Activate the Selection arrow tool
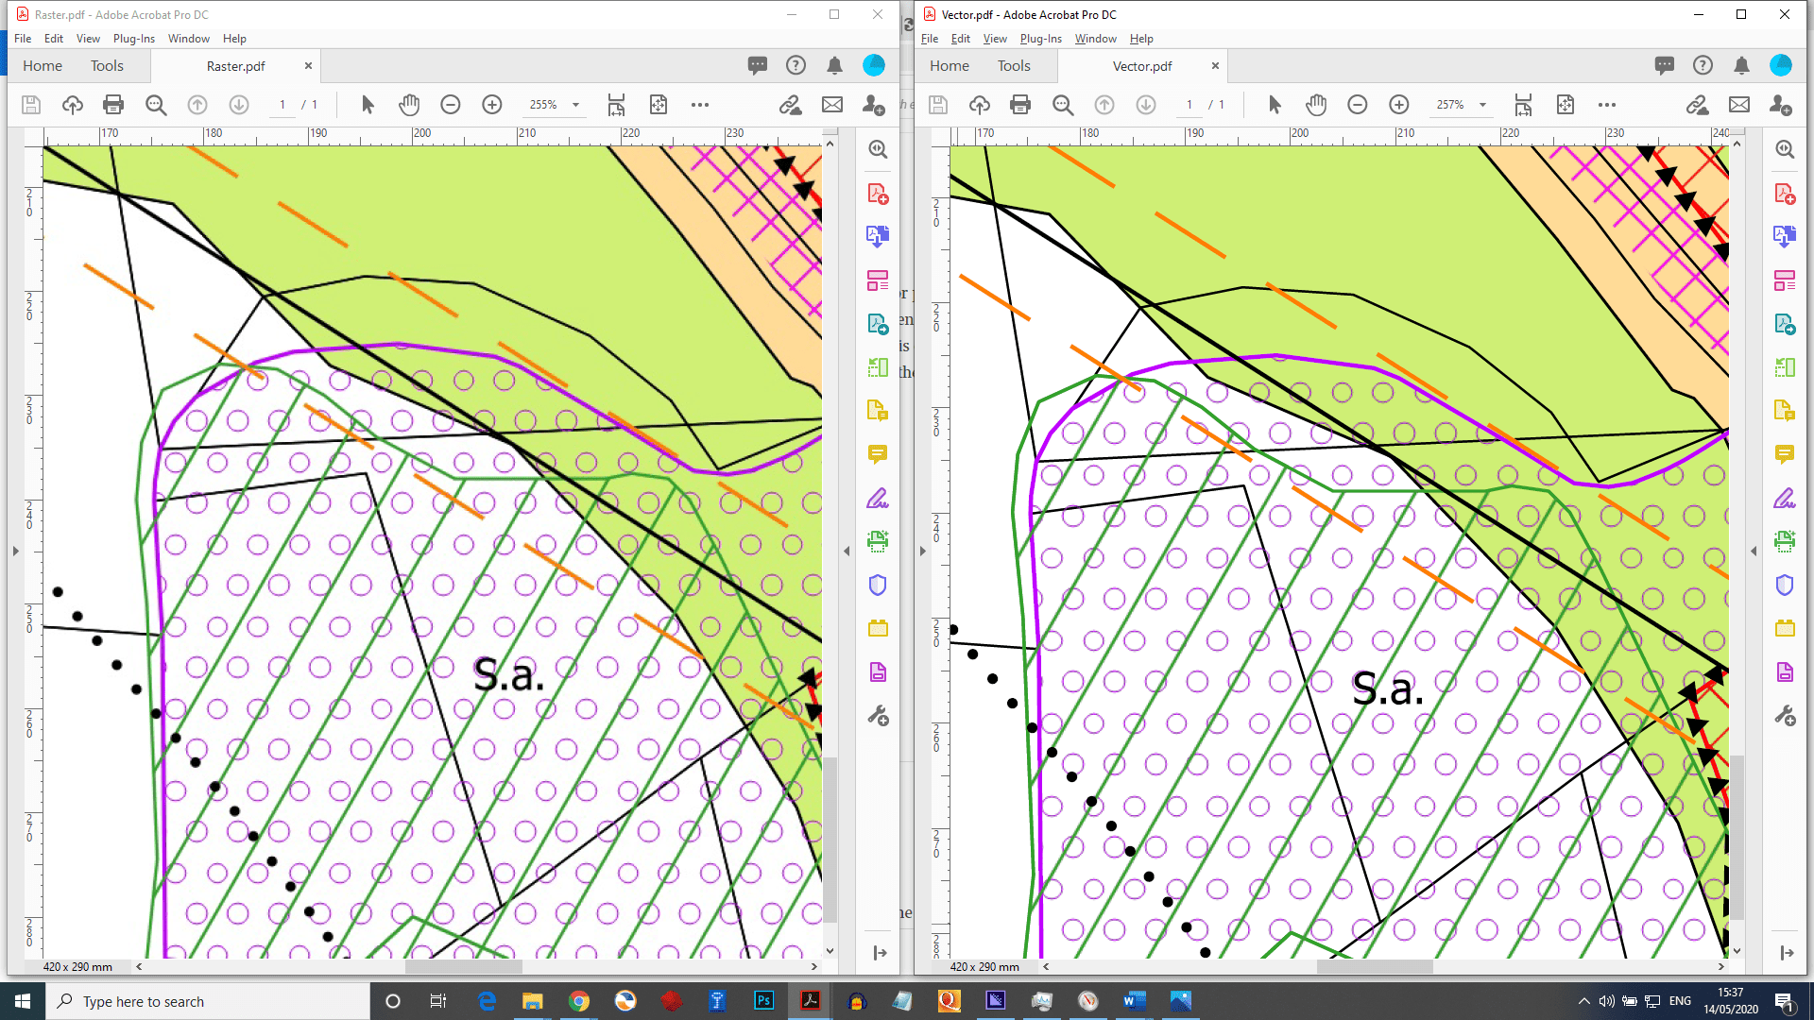1814x1020 pixels. 368,105
